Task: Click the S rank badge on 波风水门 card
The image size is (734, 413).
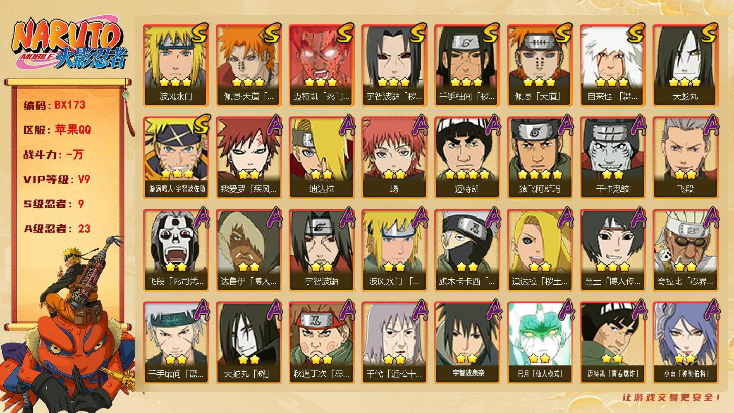Action: click(199, 34)
